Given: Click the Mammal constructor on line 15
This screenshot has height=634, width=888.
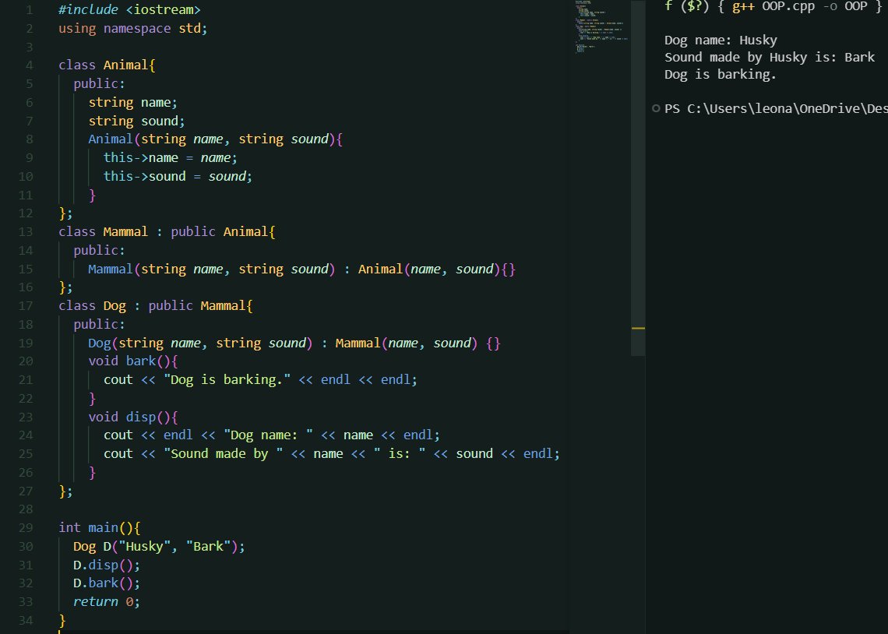Looking at the screenshot, I should pyautogui.click(x=302, y=269).
